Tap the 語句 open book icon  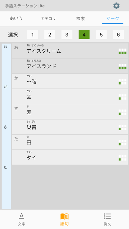click(64, 216)
